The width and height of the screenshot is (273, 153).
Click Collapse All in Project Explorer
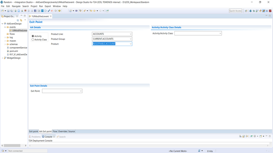18,20
